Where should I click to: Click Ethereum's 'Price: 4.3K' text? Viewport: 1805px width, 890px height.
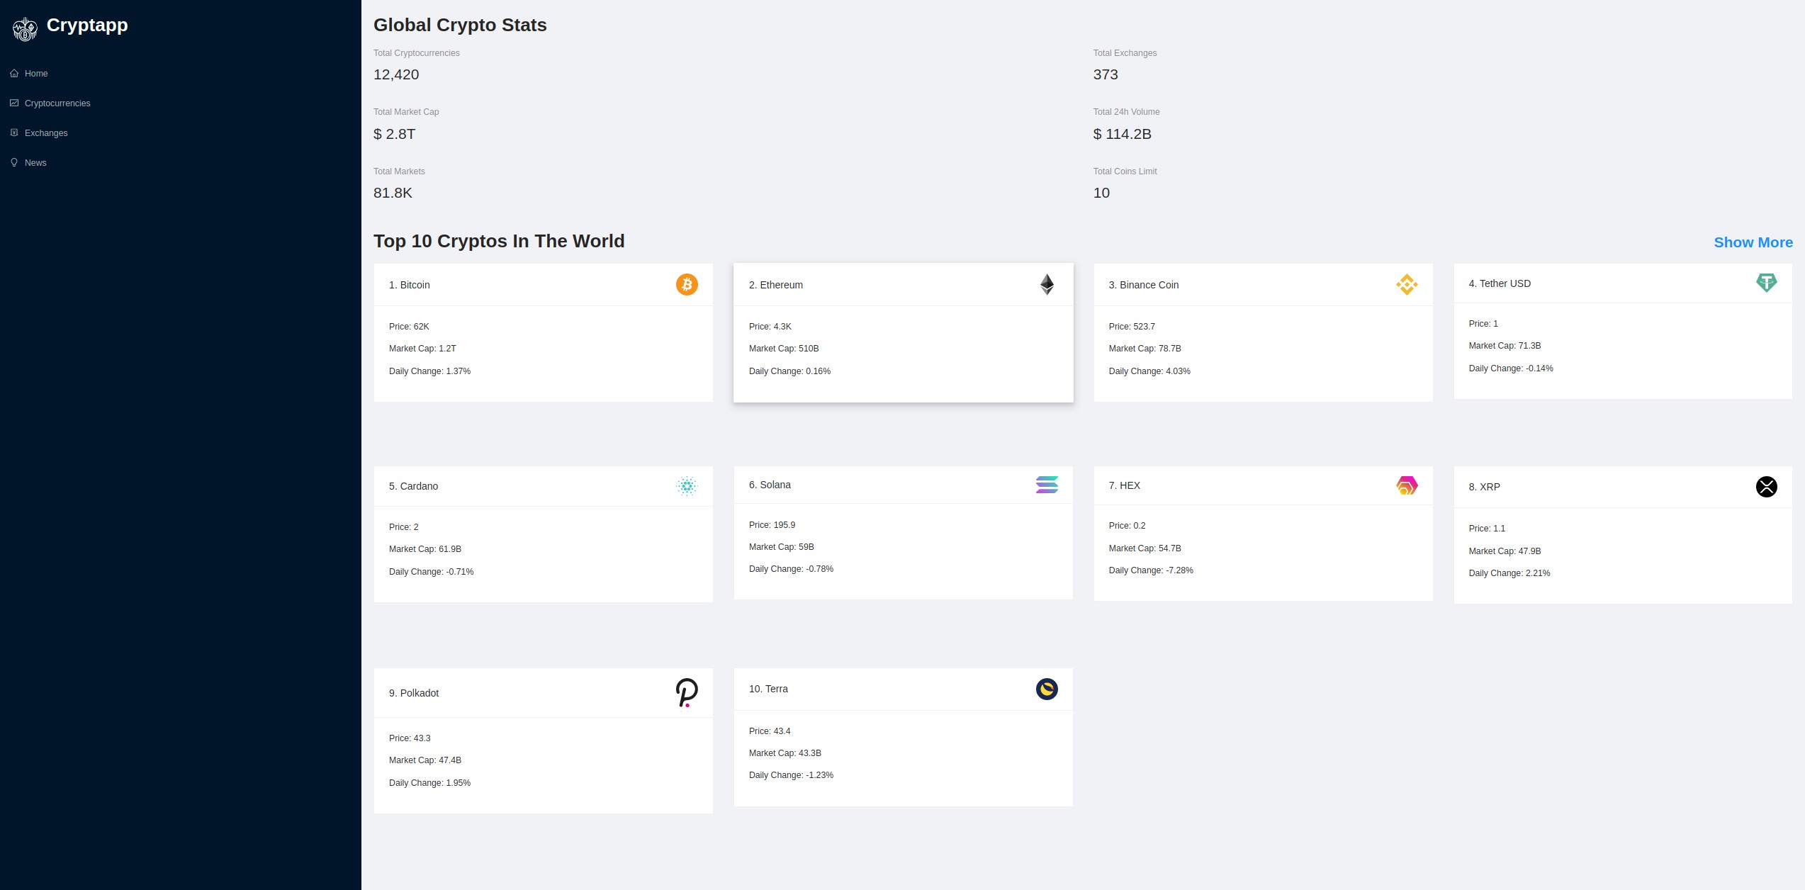(770, 327)
